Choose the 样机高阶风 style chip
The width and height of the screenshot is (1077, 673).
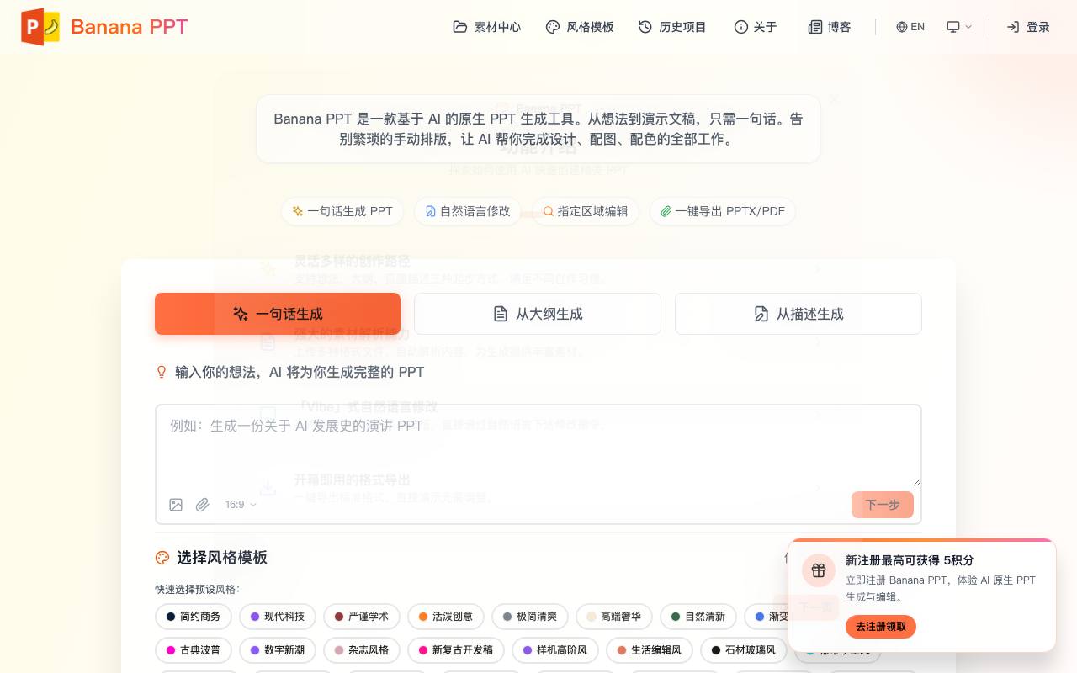pos(555,650)
